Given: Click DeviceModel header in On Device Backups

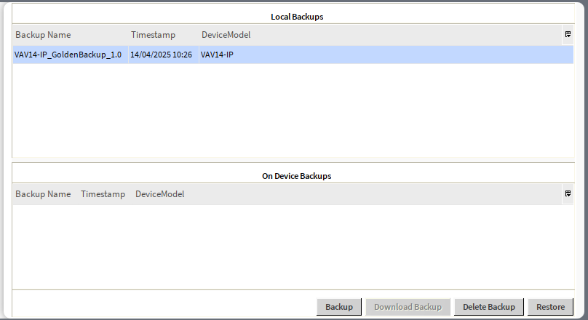Looking at the screenshot, I should click(x=159, y=194).
